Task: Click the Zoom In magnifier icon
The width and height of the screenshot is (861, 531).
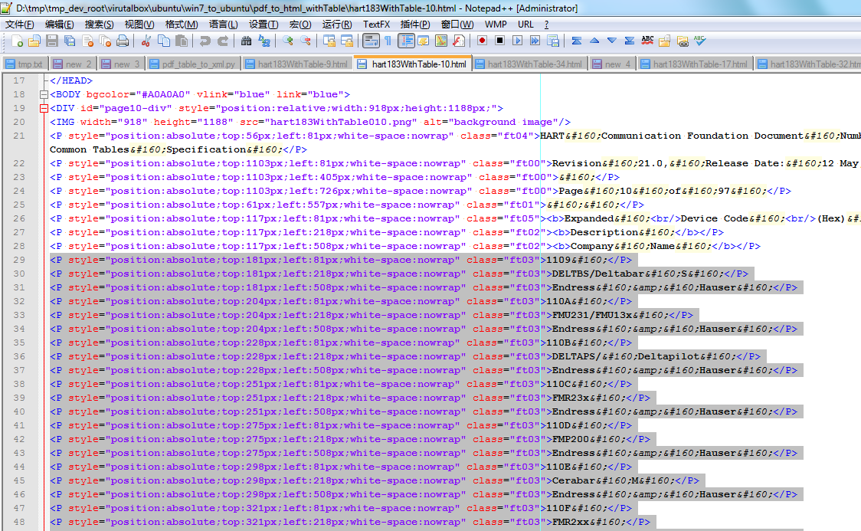Action: tap(287, 41)
